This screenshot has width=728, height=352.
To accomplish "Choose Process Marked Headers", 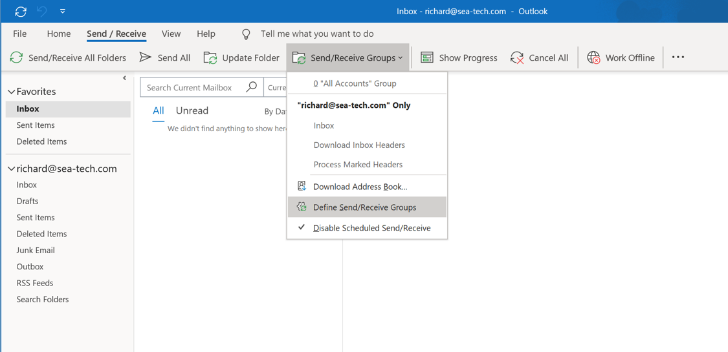I will click(x=367, y=165).
